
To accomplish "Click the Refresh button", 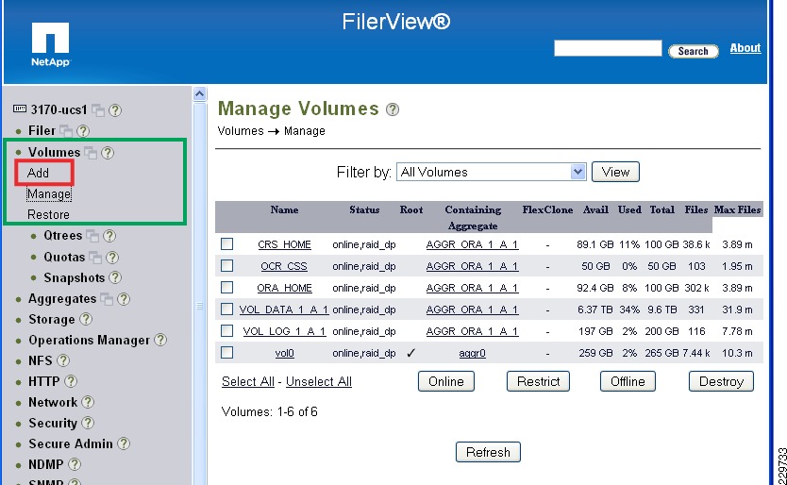I will pyautogui.click(x=488, y=452).
